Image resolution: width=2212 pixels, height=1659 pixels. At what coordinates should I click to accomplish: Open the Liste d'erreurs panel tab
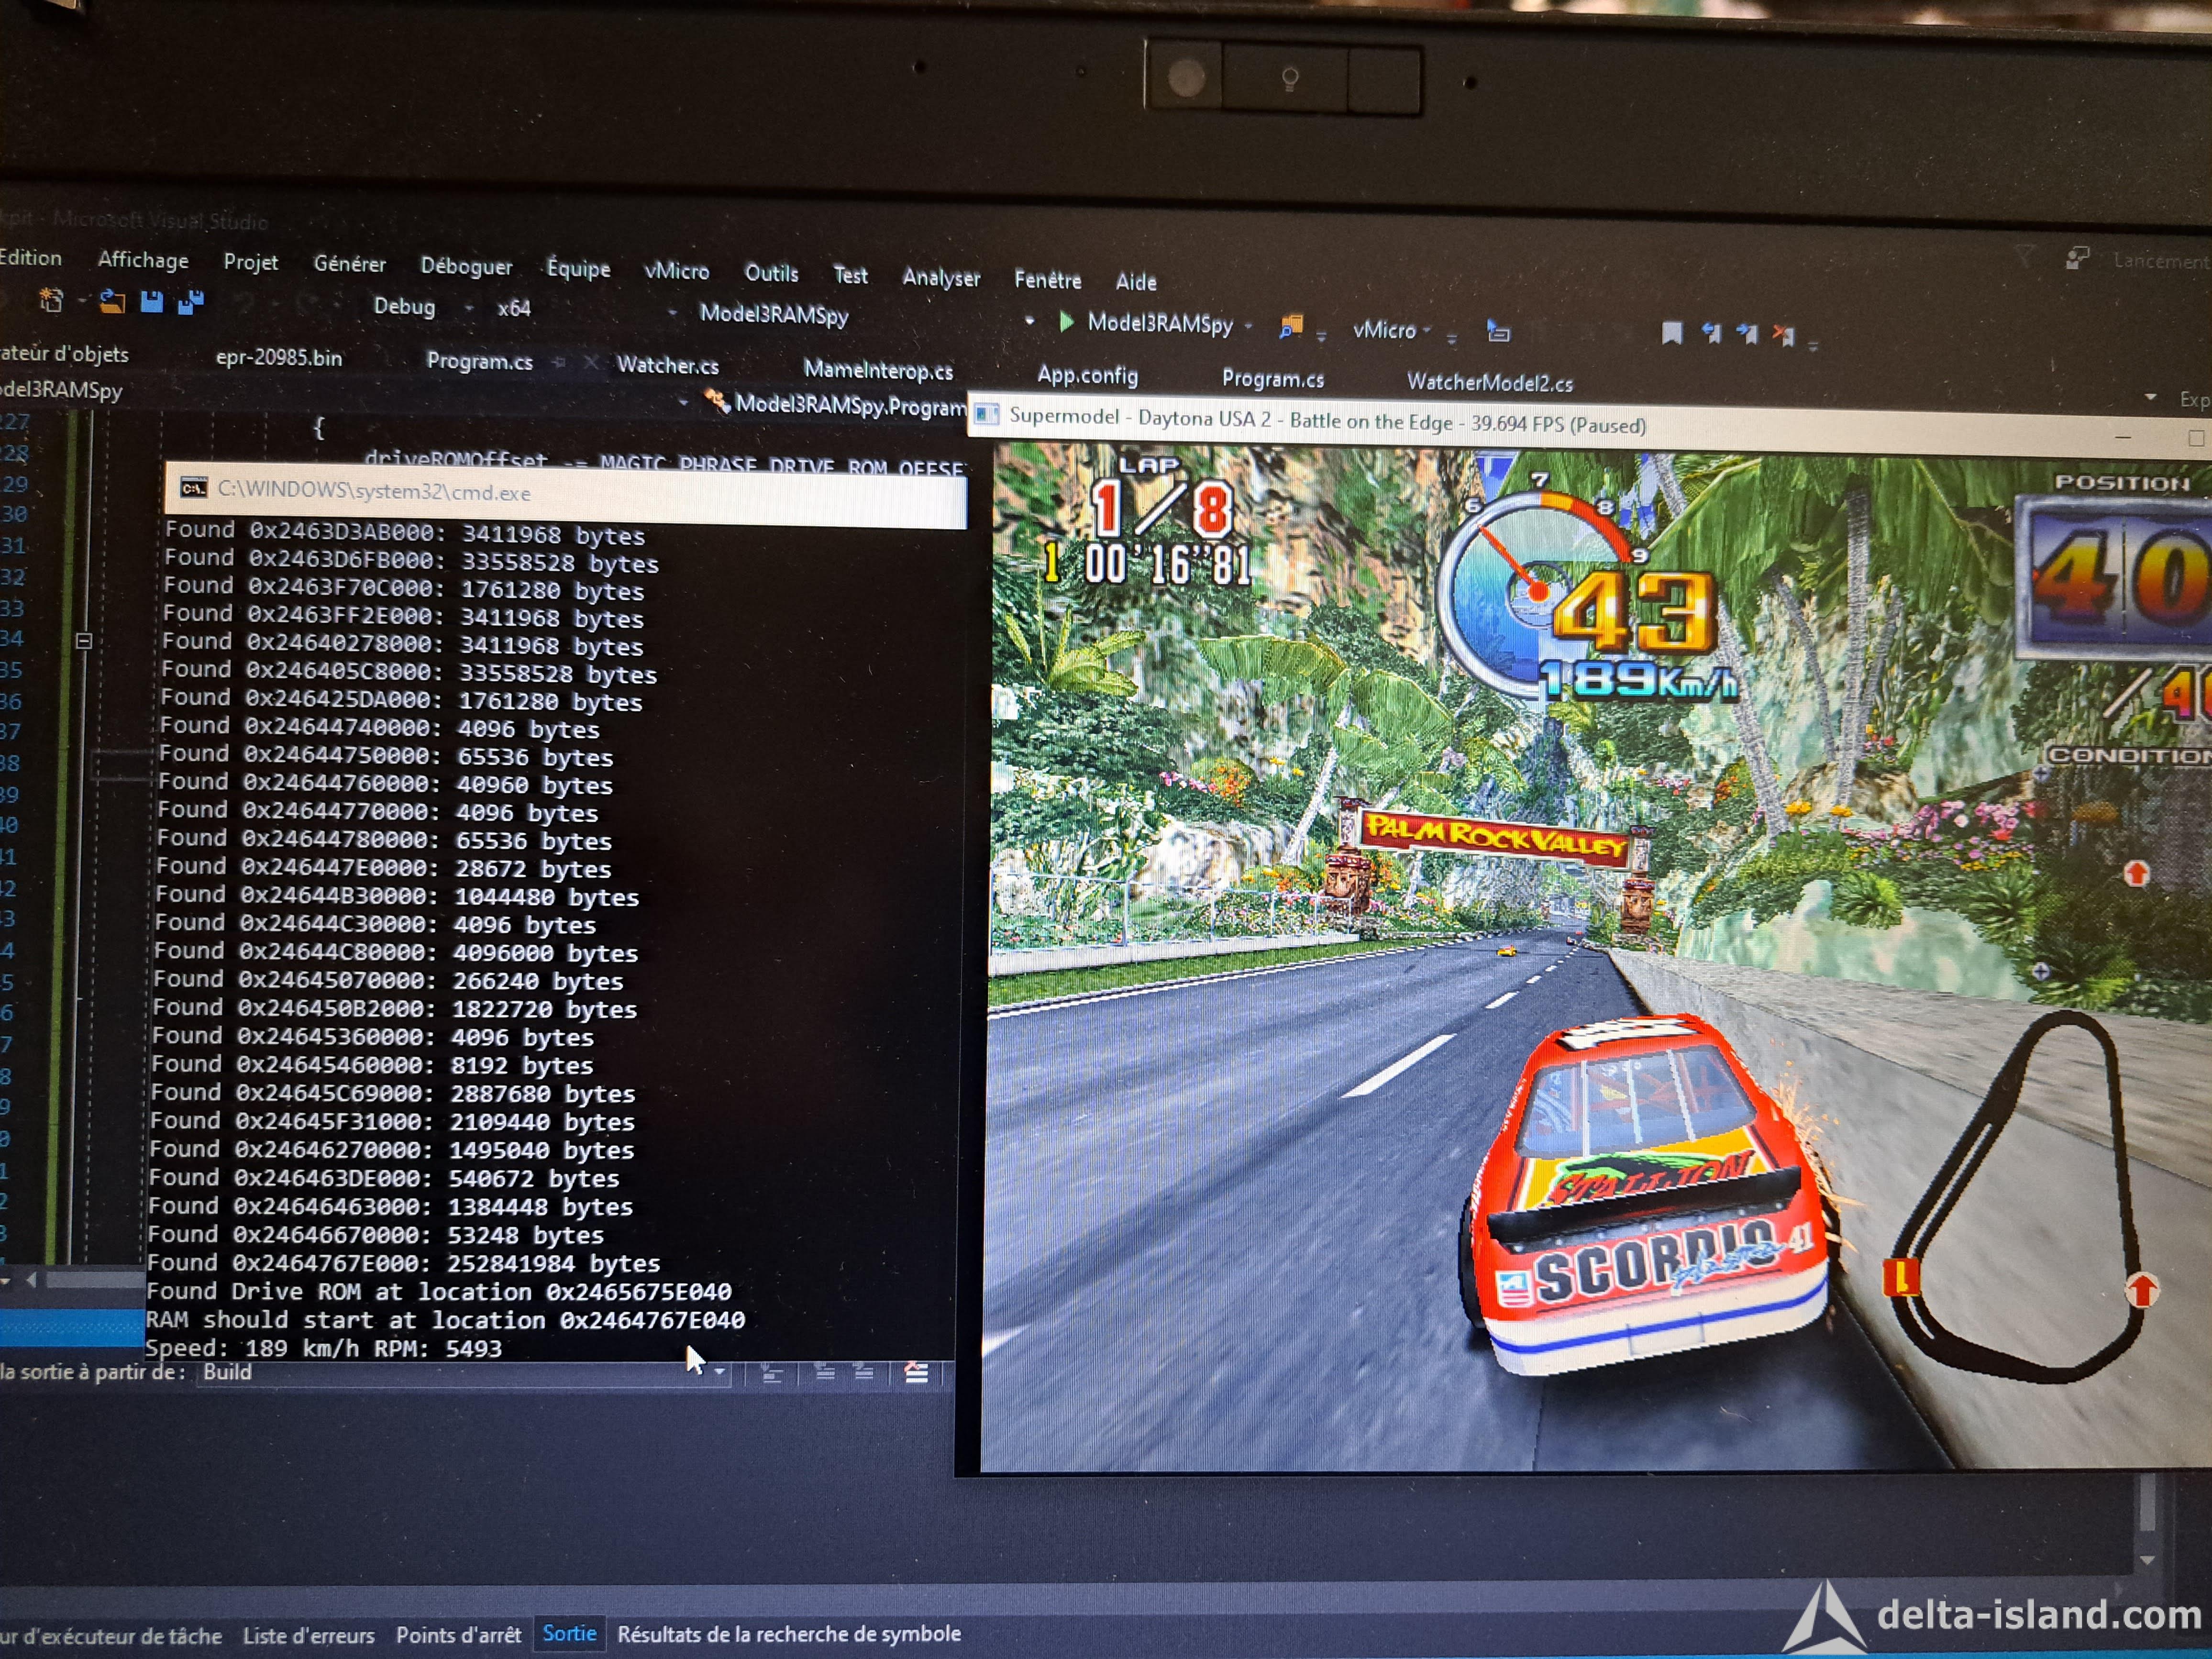coord(309,1635)
